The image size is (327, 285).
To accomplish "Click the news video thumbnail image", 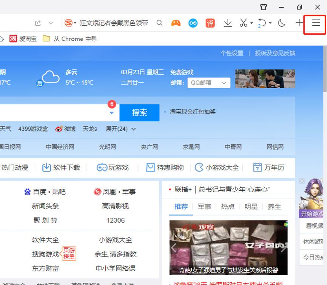I will point(228,247).
